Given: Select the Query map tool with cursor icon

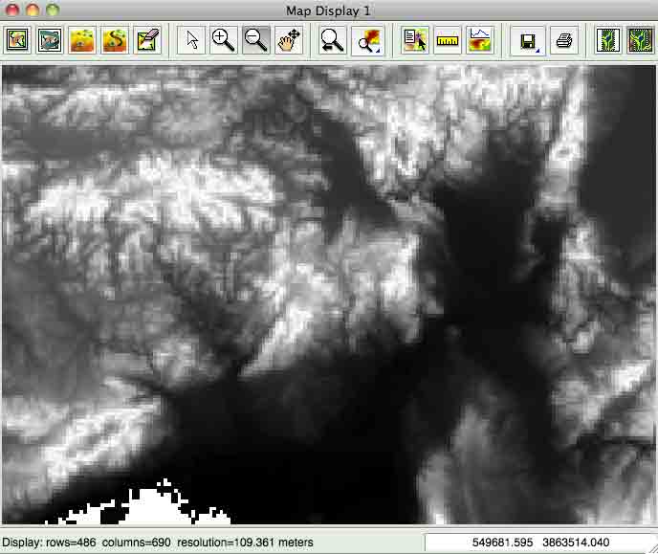Looking at the screenshot, I should pos(415,40).
